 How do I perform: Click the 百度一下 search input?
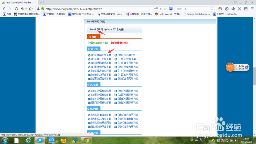[193, 9]
